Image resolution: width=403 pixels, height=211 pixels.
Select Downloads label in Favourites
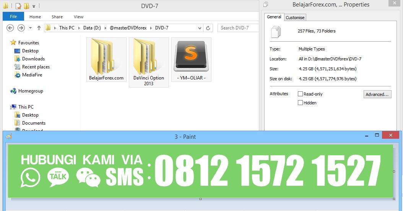pyautogui.click(x=33, y=59)
